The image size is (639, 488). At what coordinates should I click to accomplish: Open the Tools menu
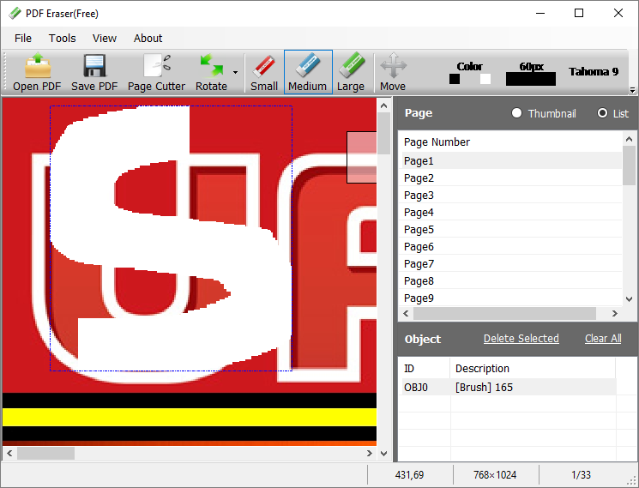click(x=63, y=39)
